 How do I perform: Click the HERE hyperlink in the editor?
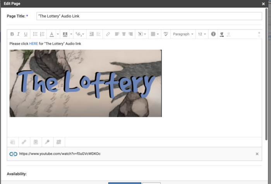(34, 44)
